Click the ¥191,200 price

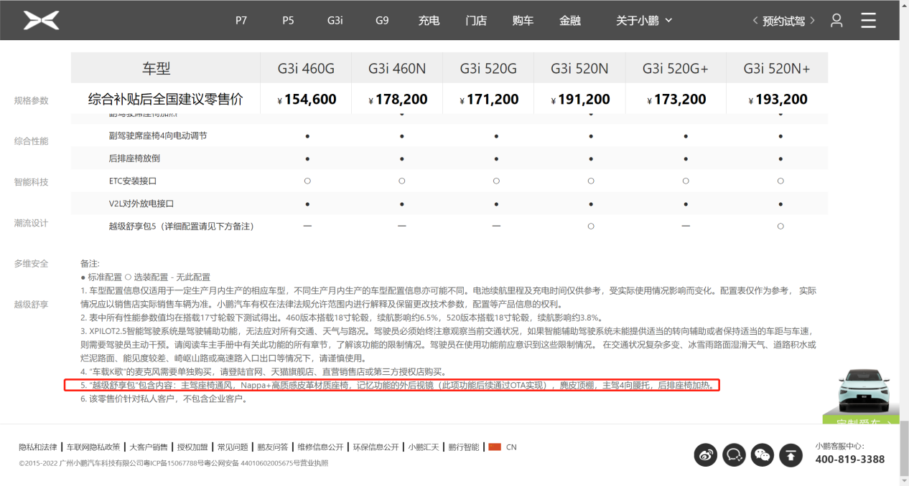(580, 100)
